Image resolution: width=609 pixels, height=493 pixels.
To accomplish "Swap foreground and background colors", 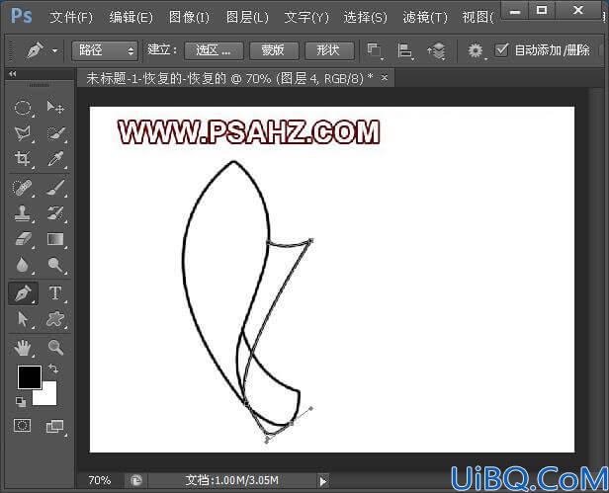I will [x=53, y=369].
